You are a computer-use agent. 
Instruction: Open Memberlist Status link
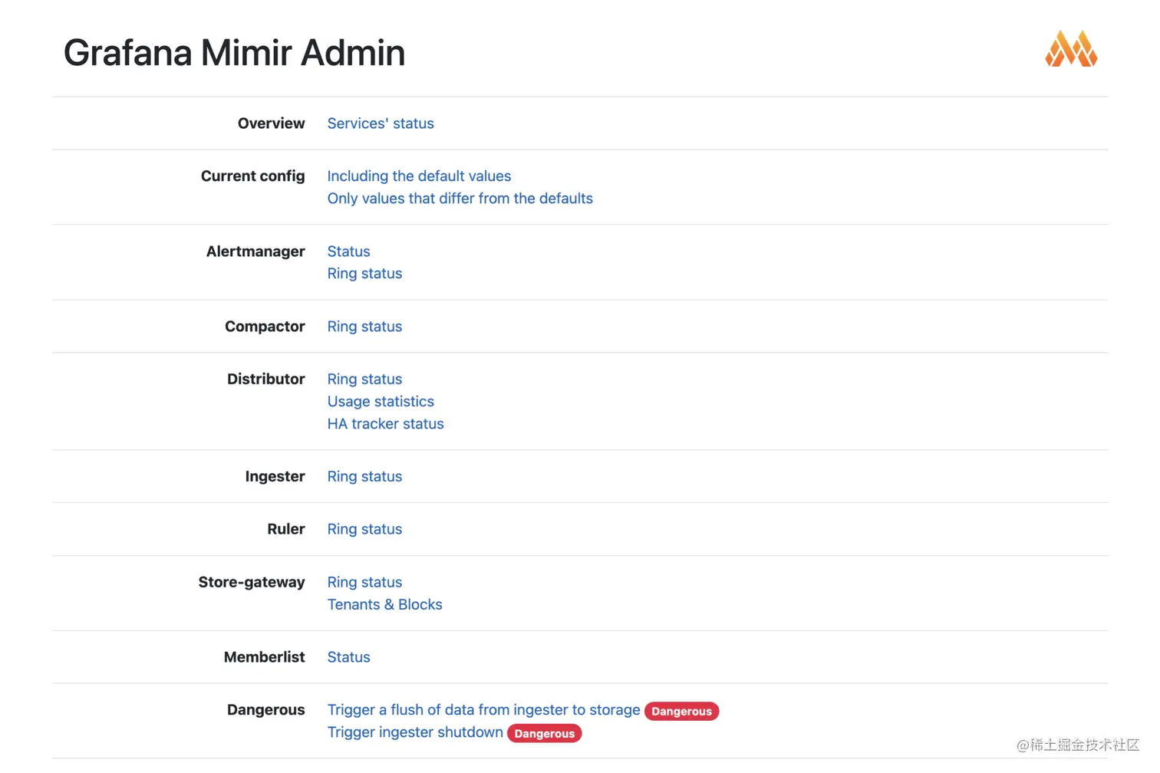click(348, 658)
